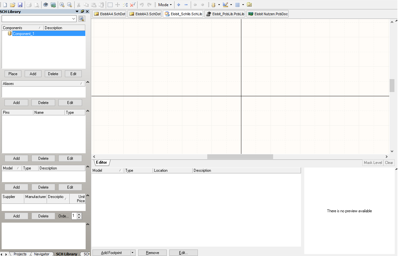The height and width of the screenshot is (256, 398).
Task: Click Remove button below model list
Action: click(x=152, y=253)
